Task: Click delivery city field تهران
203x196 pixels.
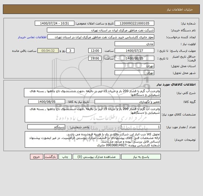Action: pos(134,73)
